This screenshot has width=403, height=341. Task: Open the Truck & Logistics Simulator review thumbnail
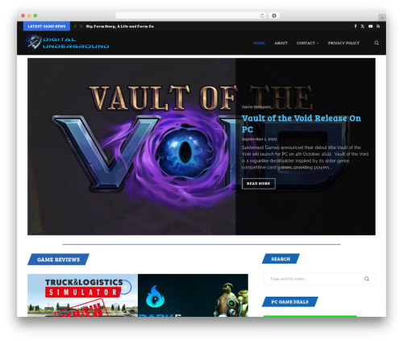point(82,295)
